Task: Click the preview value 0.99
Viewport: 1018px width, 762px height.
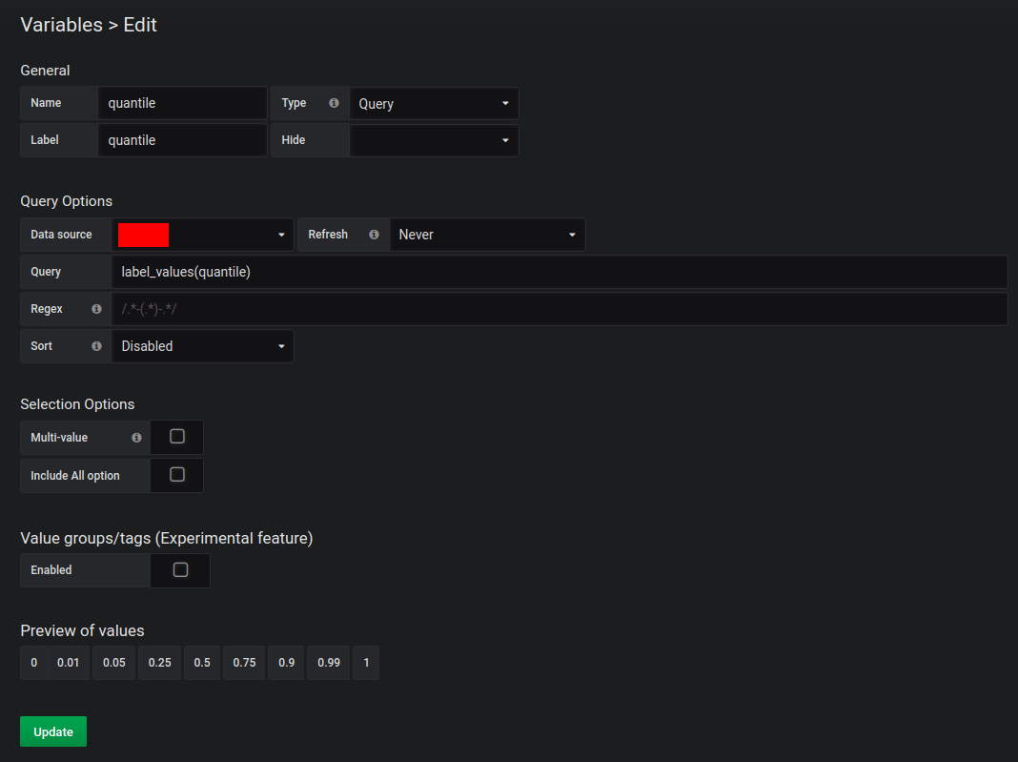Action: [329, 663]
